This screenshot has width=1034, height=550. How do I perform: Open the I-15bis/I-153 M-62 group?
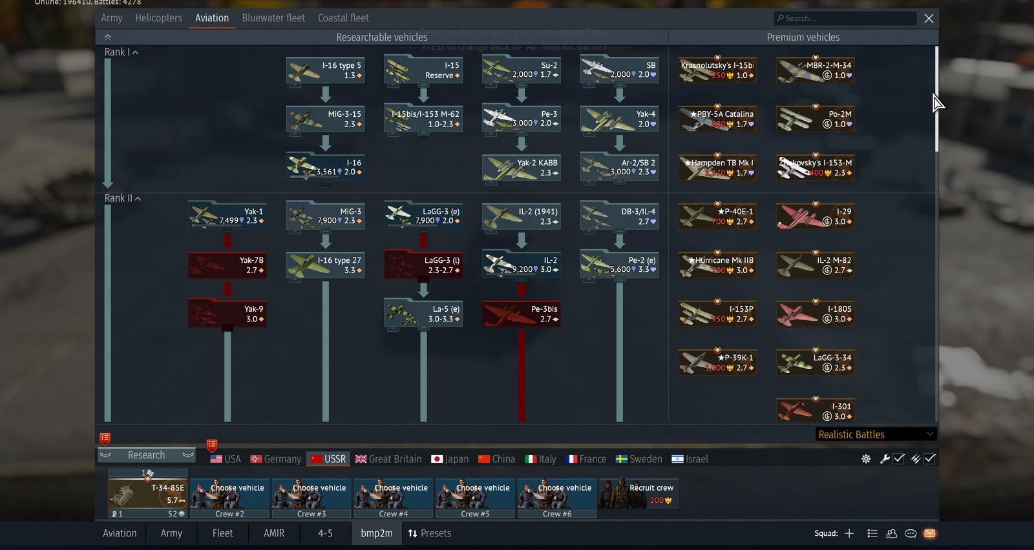point(423,119)
